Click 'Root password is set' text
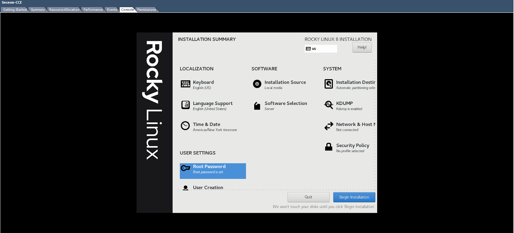Image resolution: width=514 pixels, height=233 pixels. [x=208, y=172]
